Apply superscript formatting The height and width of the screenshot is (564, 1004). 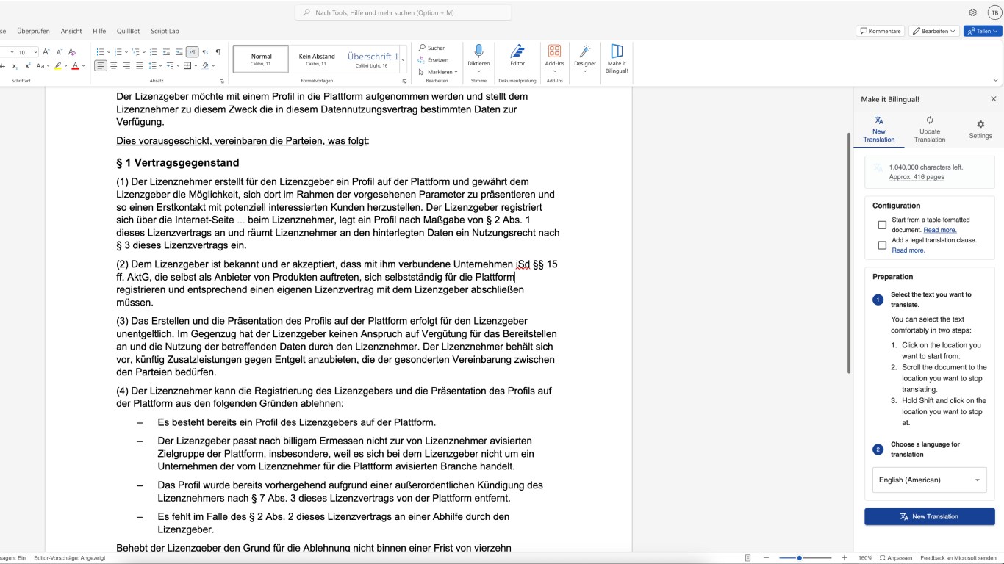tap(27, 66)
